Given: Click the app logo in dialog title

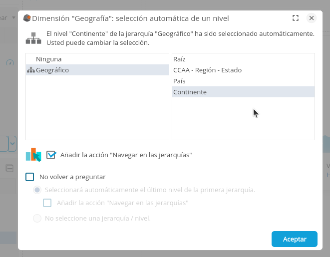Looking at the screenshot, I should pyautogui.click(x=27, y=18).
